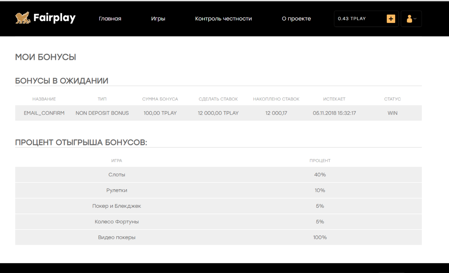This screenshot has height=273, width=449.
Task: Click the НАЗВАНИЕ column header
Action: [44, 99]
